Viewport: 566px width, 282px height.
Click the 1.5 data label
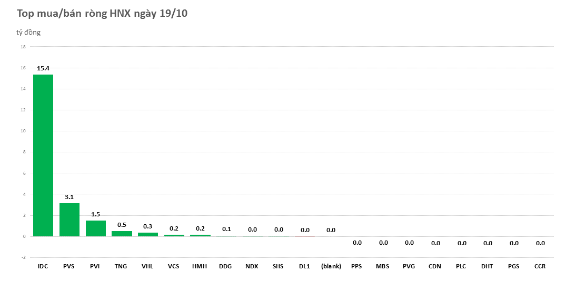click(95, 214)
